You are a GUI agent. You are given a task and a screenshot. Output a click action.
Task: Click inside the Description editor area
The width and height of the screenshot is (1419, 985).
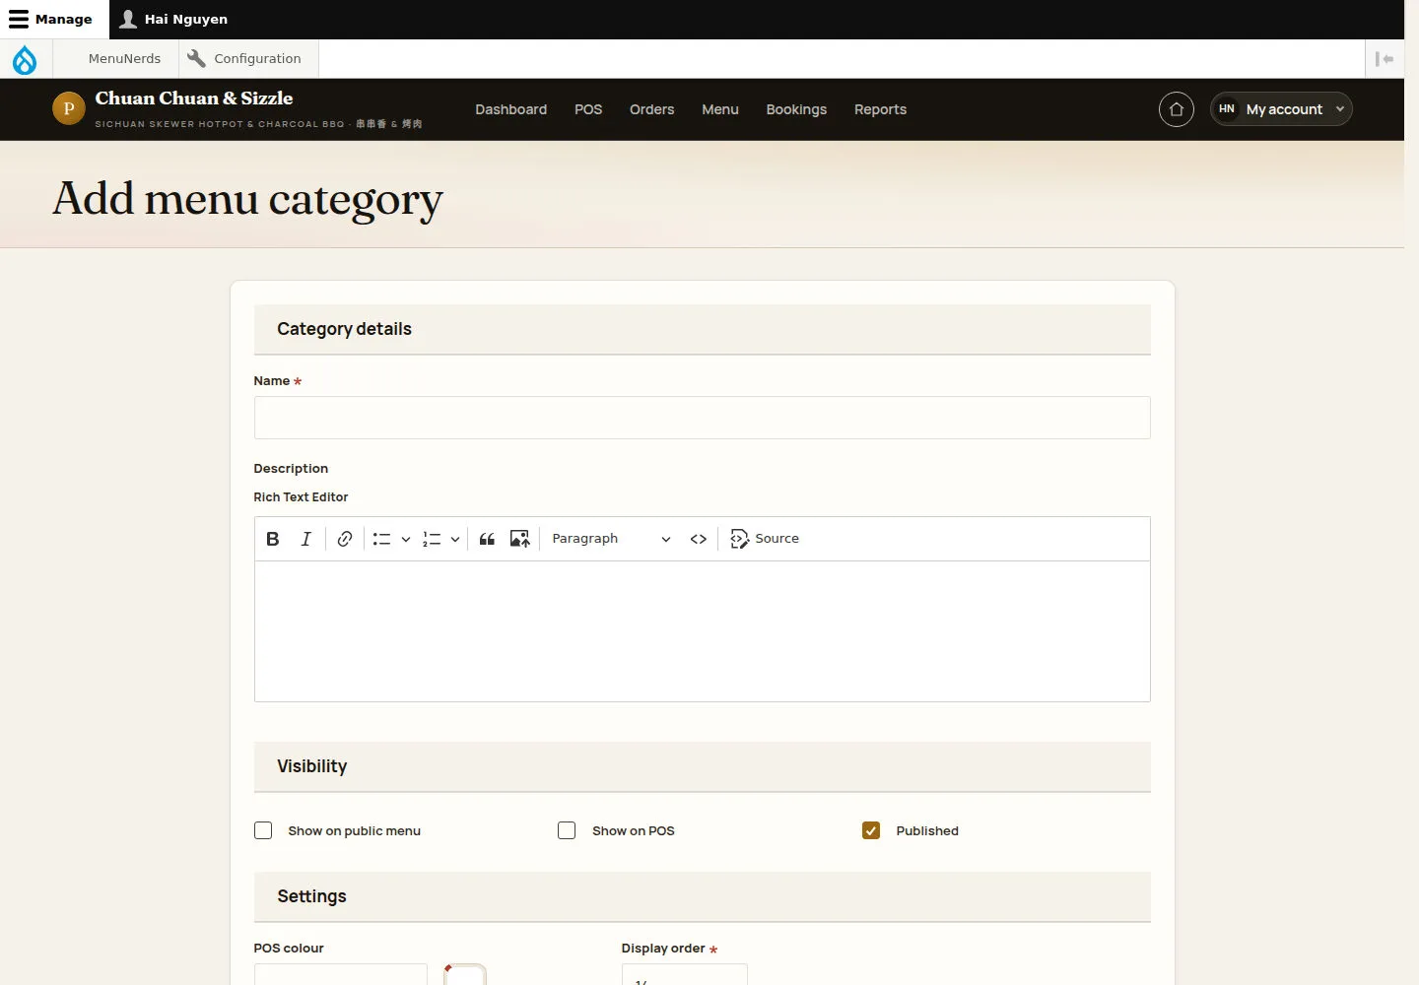coord(702,631)
